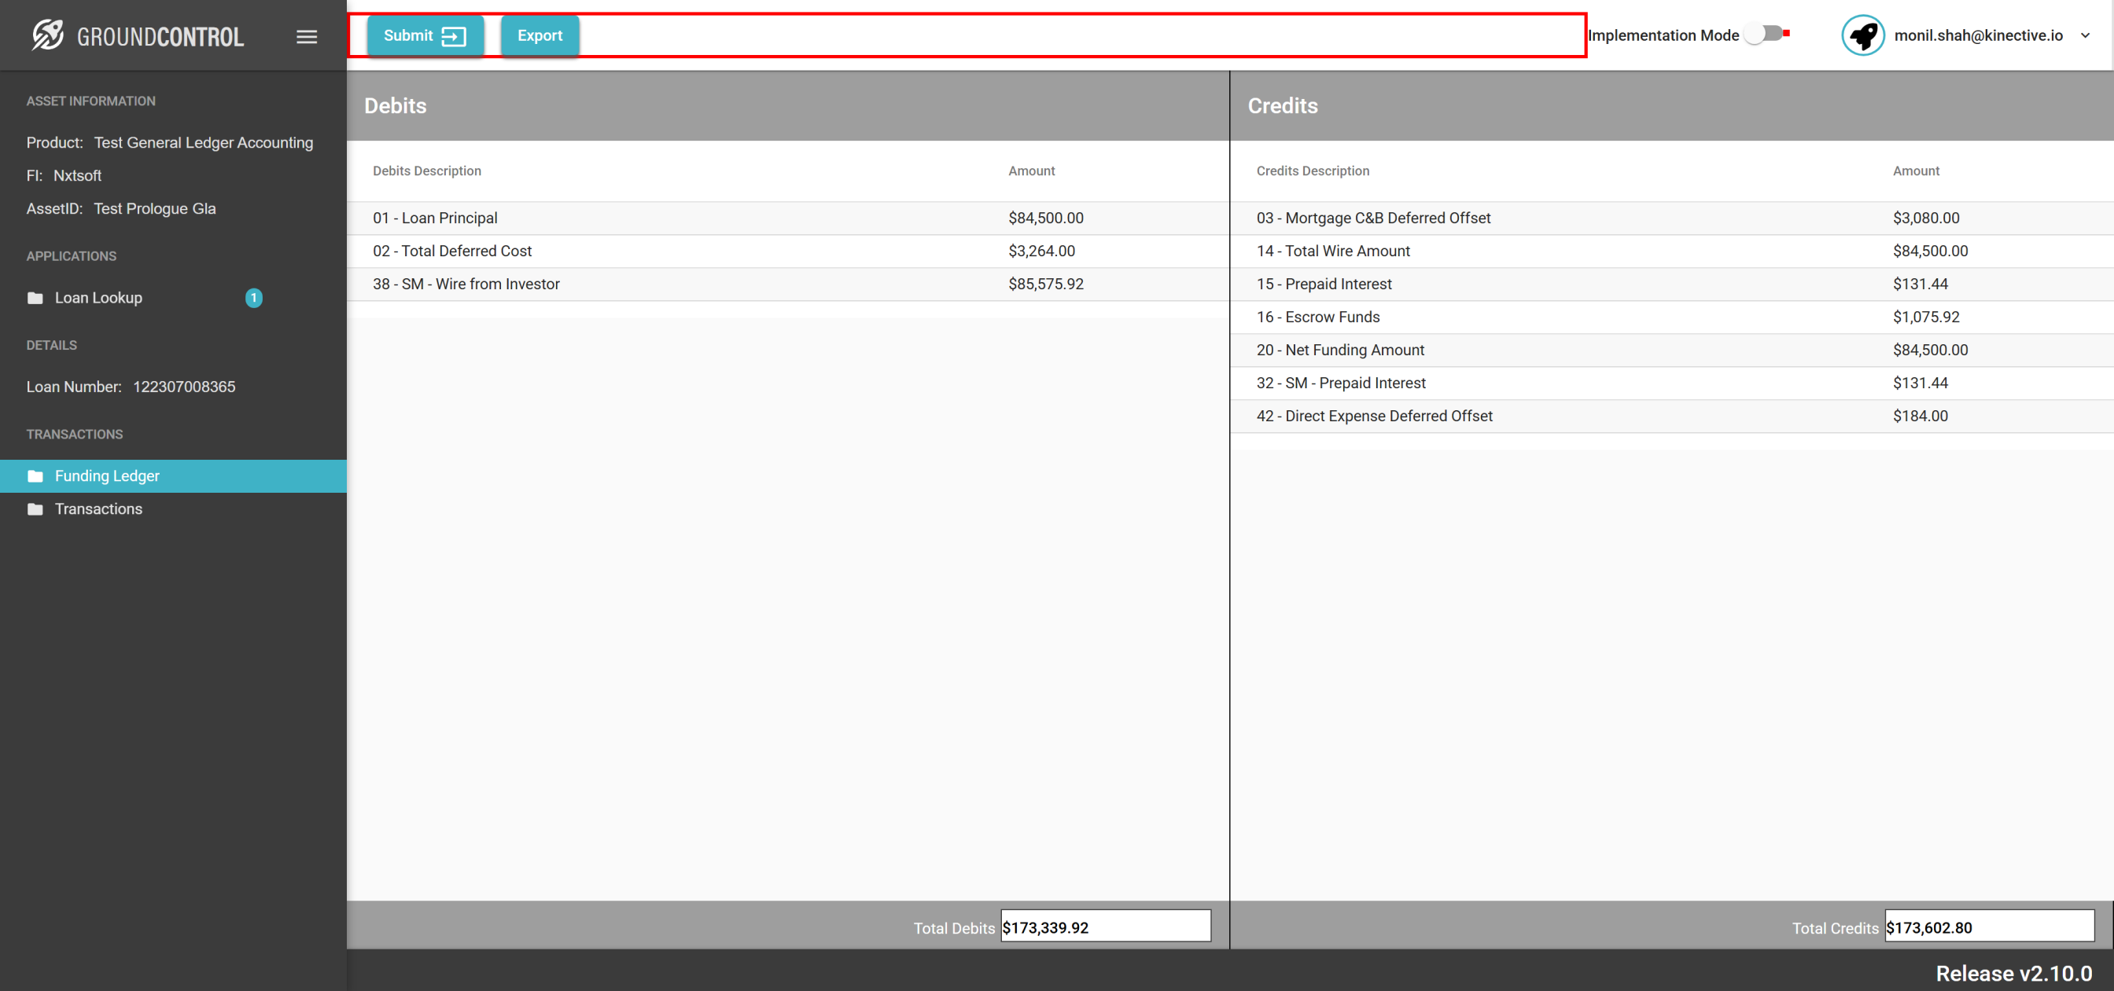Image resolution: width=2114 pixels, height=991 pixels.
Task: Click the Transactions folder icon
Action: [x=35, y=509]
